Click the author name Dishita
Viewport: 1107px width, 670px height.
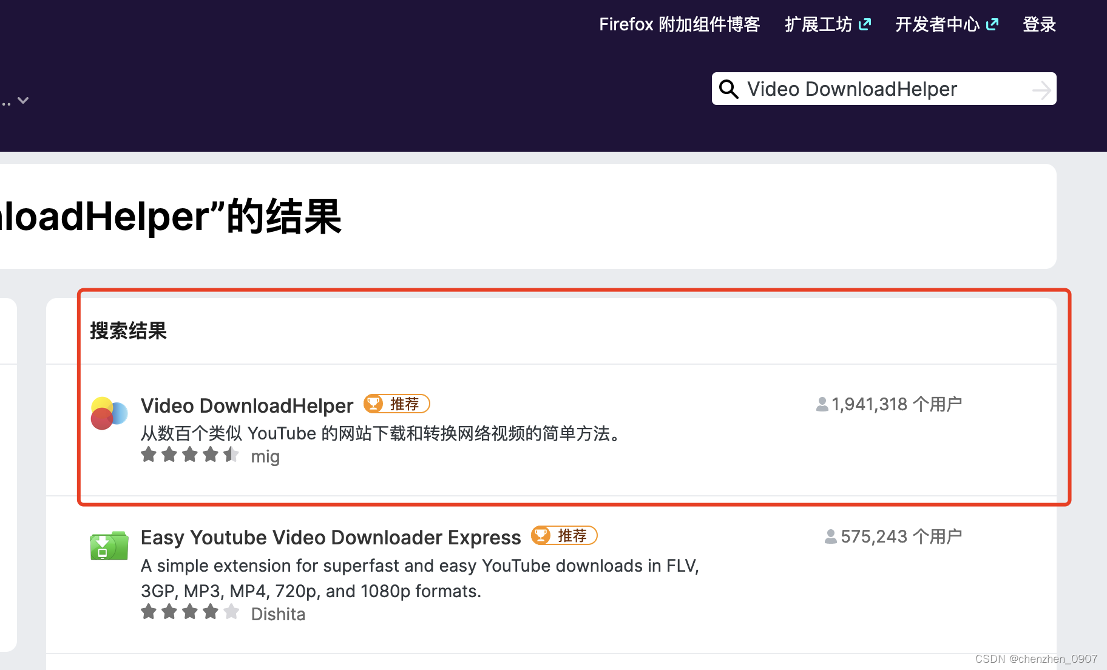(x=278, y=614)
